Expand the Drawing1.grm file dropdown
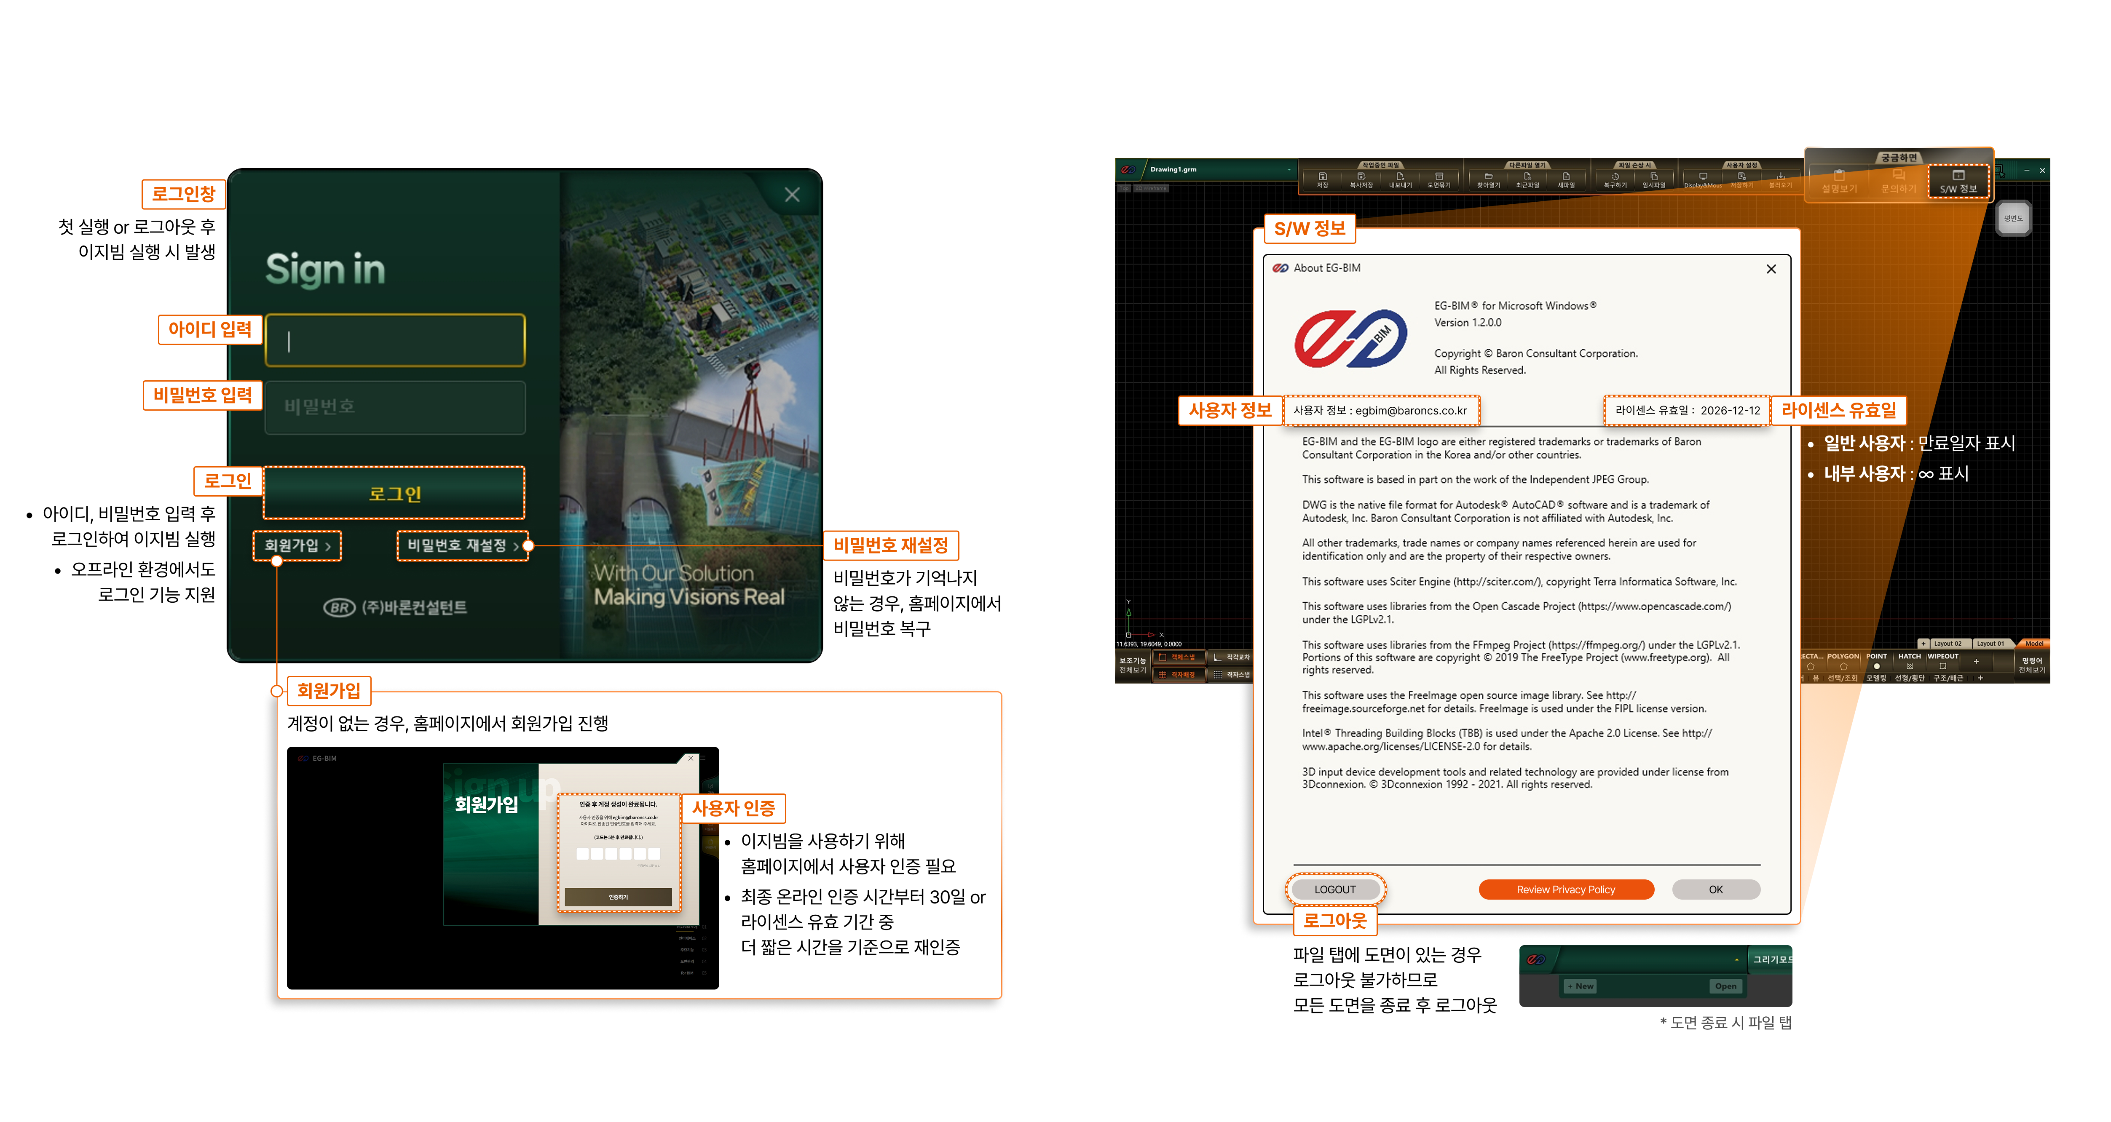2111x1122 pixels. (1289, 170)
